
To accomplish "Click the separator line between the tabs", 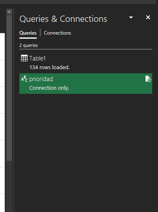I will (40, 33).
